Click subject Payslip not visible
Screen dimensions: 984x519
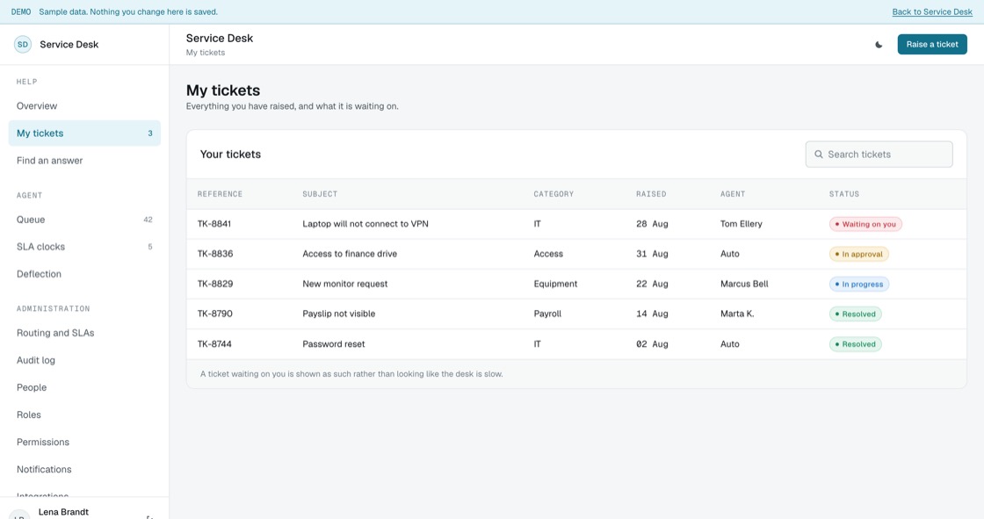coord(339,314)
